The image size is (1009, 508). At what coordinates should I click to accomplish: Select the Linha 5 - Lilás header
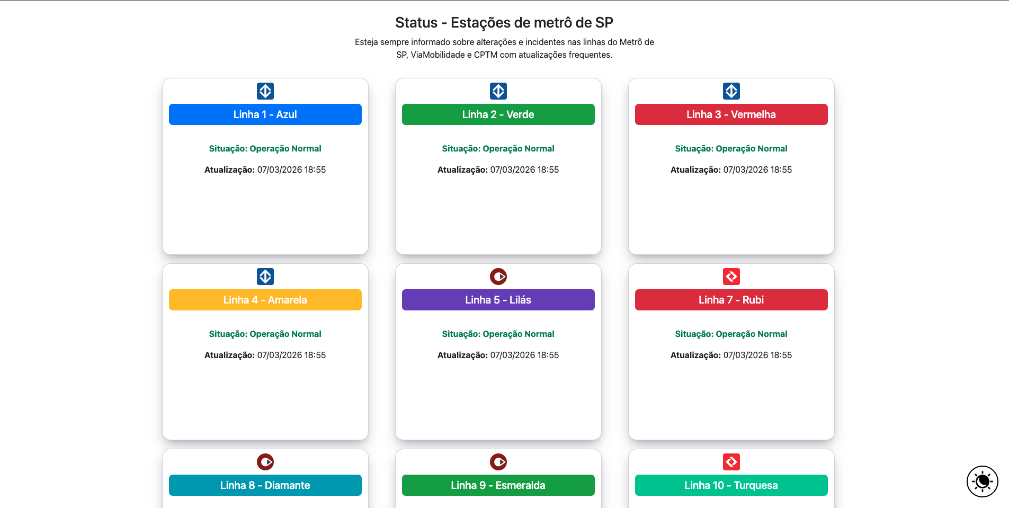click(x=498, y=299)
